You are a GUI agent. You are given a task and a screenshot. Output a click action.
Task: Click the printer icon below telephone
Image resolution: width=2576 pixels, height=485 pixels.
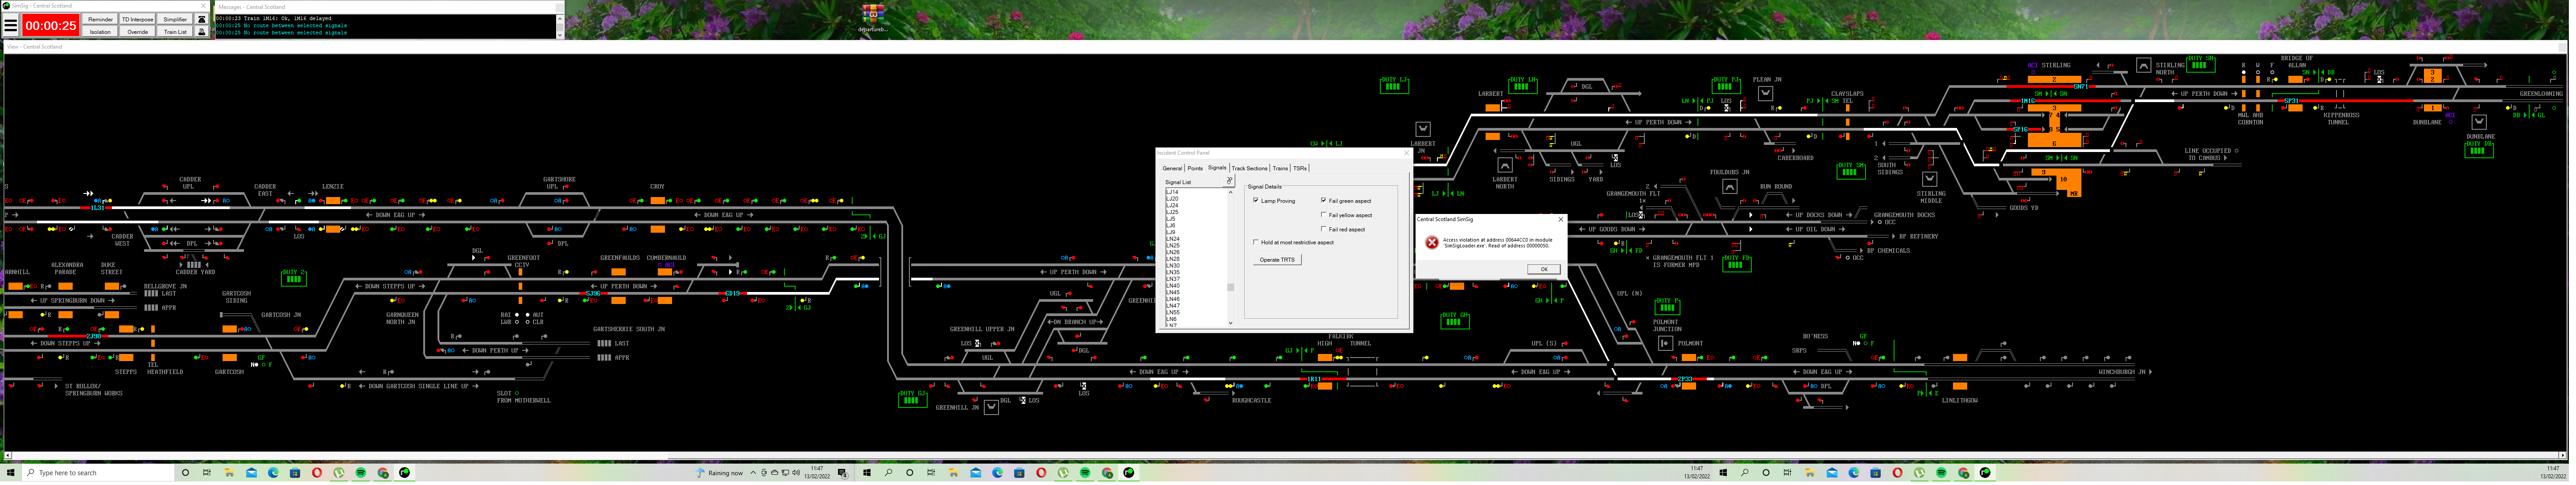point(202,32)
